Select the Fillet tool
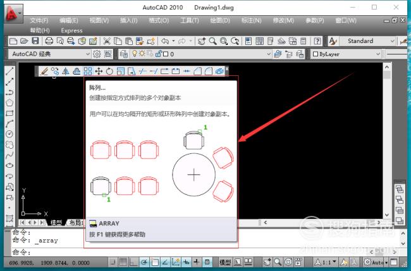411x271 pixels. [209, 71]
